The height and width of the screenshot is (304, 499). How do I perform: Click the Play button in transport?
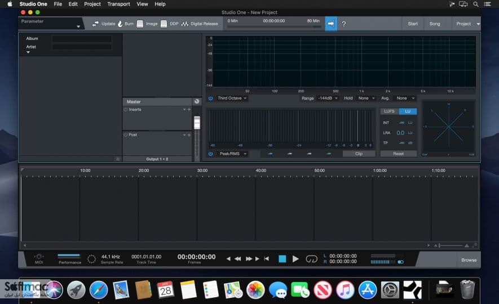pyautogui.click(x=295, y=259)
